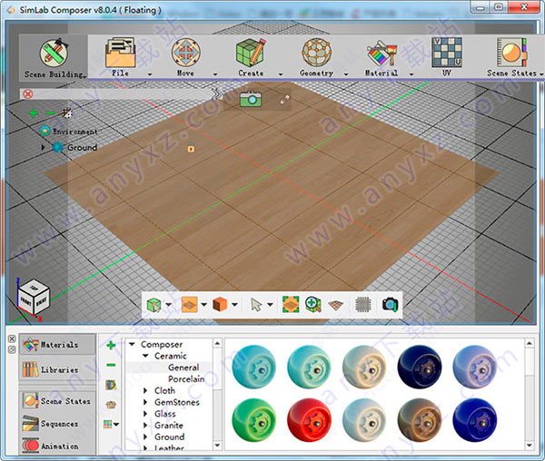Click the orange shaded cube icon
545x461 pixels.
pos(221,305)
